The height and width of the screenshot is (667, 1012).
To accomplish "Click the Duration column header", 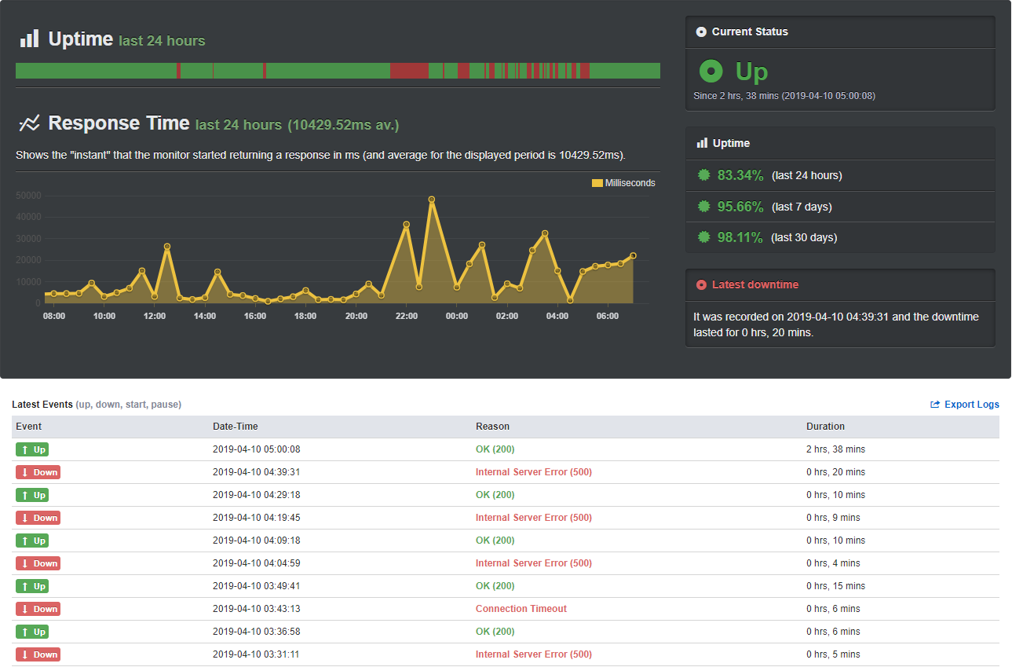I will point(826,427).
